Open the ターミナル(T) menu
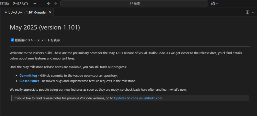Image resolution: width=257 pixels, height=116 pixels. tap(20, 4)
